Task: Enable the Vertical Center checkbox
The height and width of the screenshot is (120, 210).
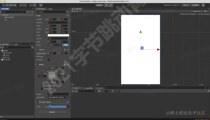Action: (42, 89)
